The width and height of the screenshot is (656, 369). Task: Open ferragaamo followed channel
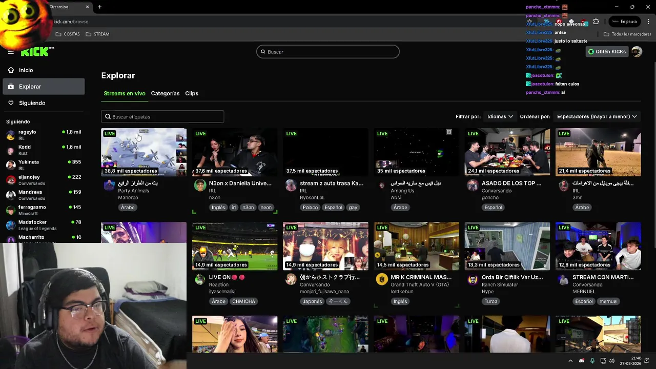44,210
